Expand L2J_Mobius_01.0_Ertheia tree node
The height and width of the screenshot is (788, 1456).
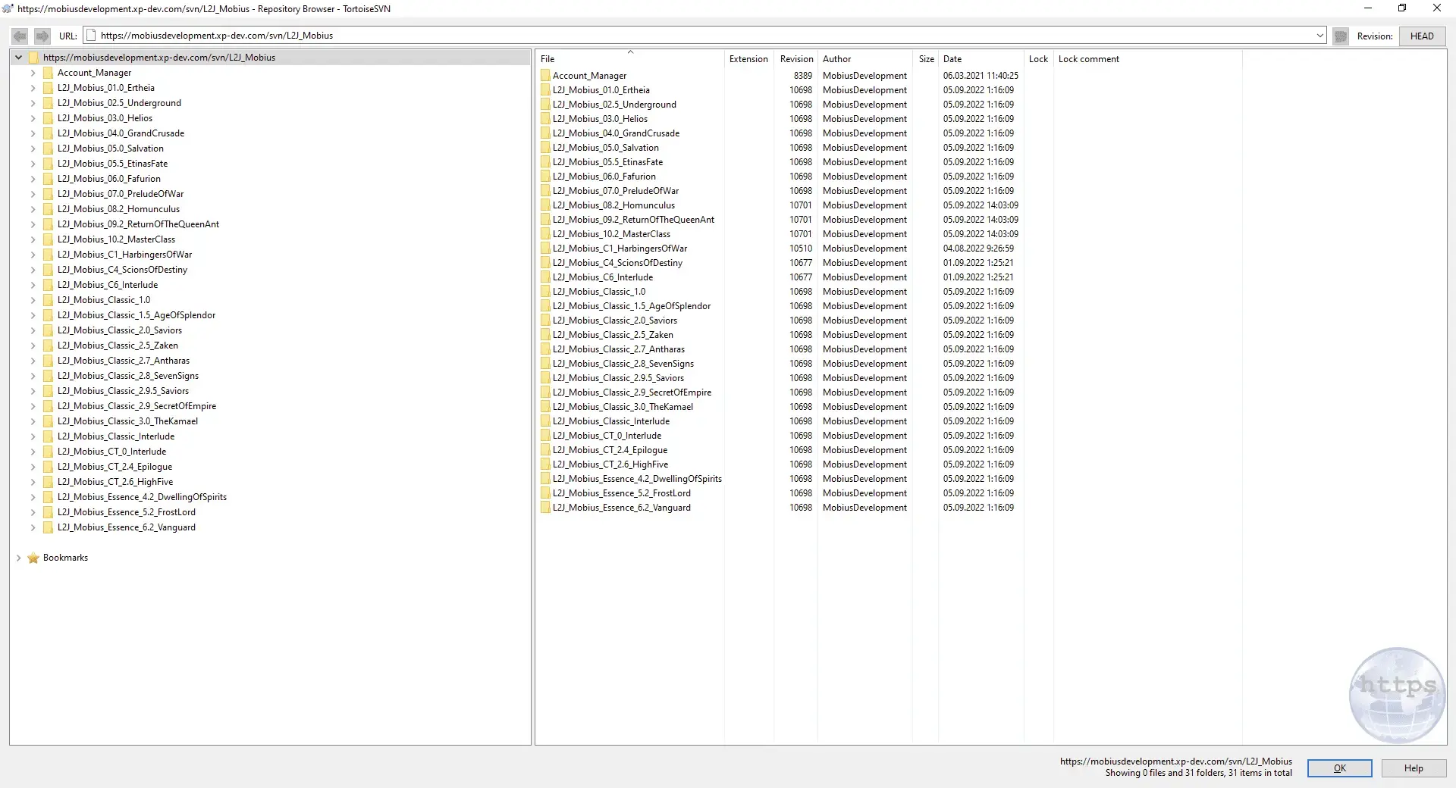pyautogui.click(x=33, y=88)
